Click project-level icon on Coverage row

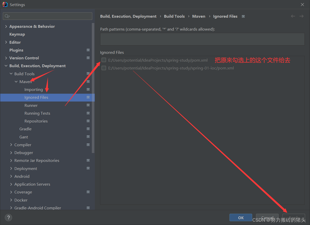(88, 192)
